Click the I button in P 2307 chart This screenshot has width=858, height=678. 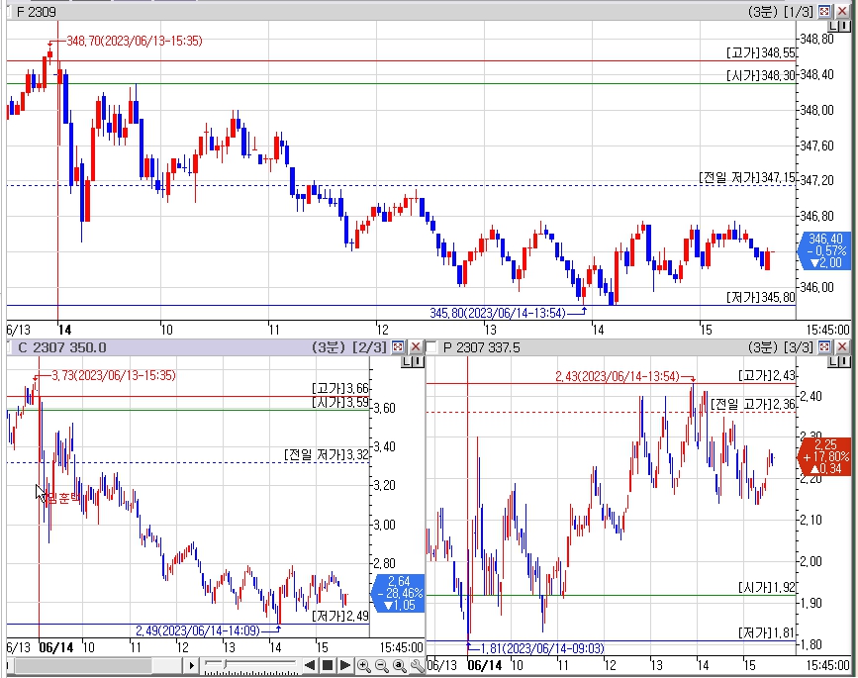click(x=844, y=361)
